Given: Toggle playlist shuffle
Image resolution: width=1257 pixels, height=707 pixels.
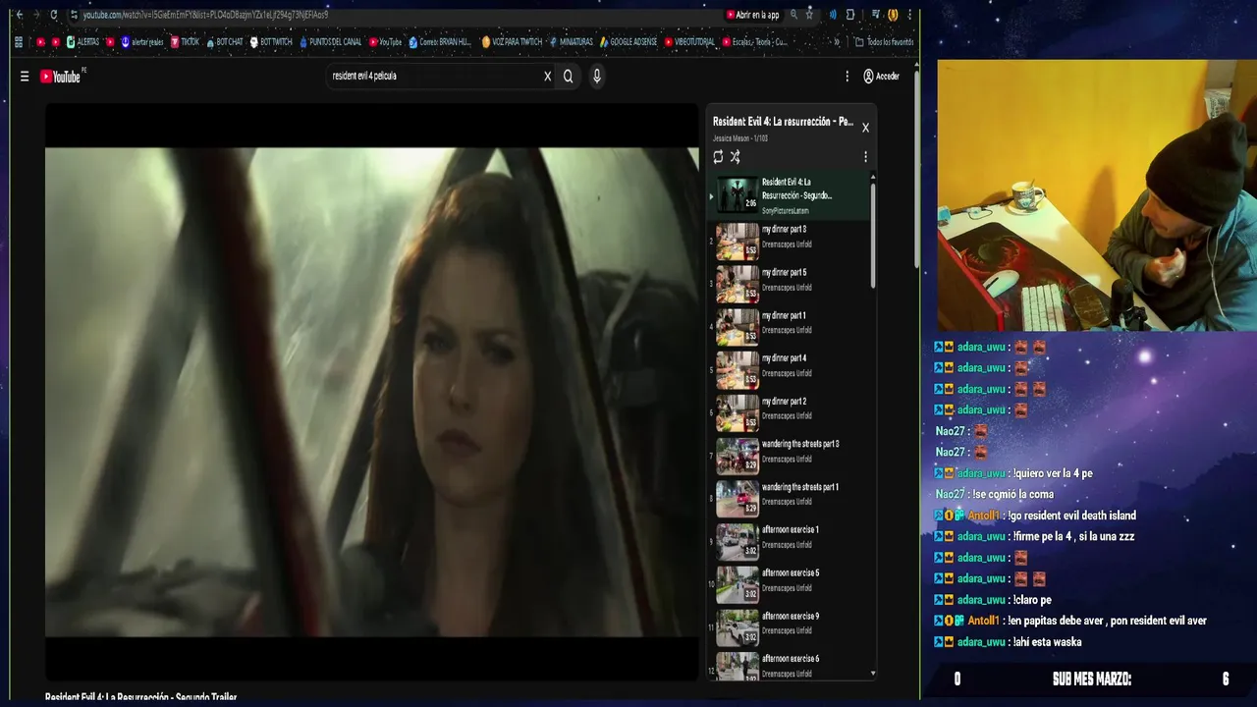Looking at the screenshot, I should pyautogui.click(x=735, y=157).
